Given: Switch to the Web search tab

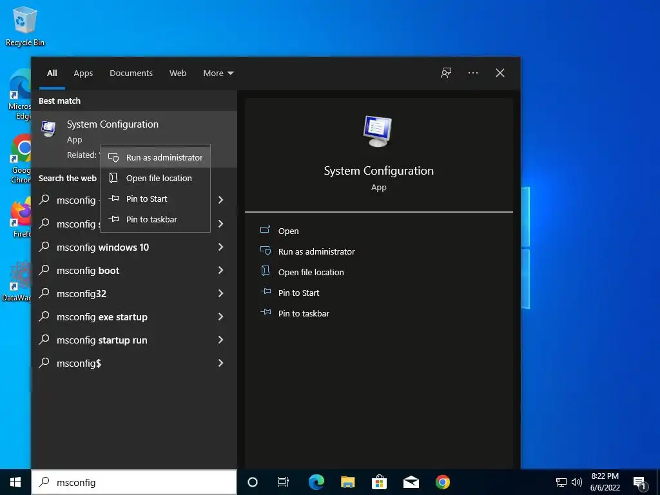Looking at the screenshot, I should point(178,73).
